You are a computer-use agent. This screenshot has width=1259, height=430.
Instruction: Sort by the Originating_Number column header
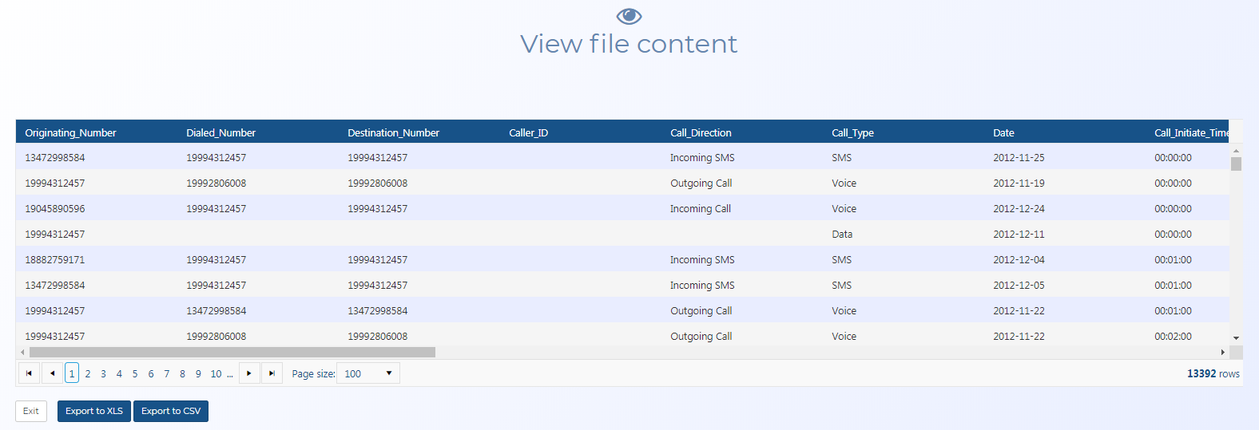pyautogui.click(x=70, y=132)
